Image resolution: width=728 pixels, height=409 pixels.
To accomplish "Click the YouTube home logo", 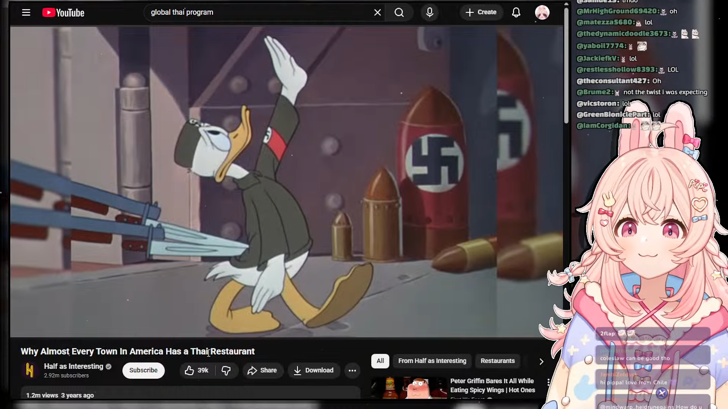I will [63, 13].
